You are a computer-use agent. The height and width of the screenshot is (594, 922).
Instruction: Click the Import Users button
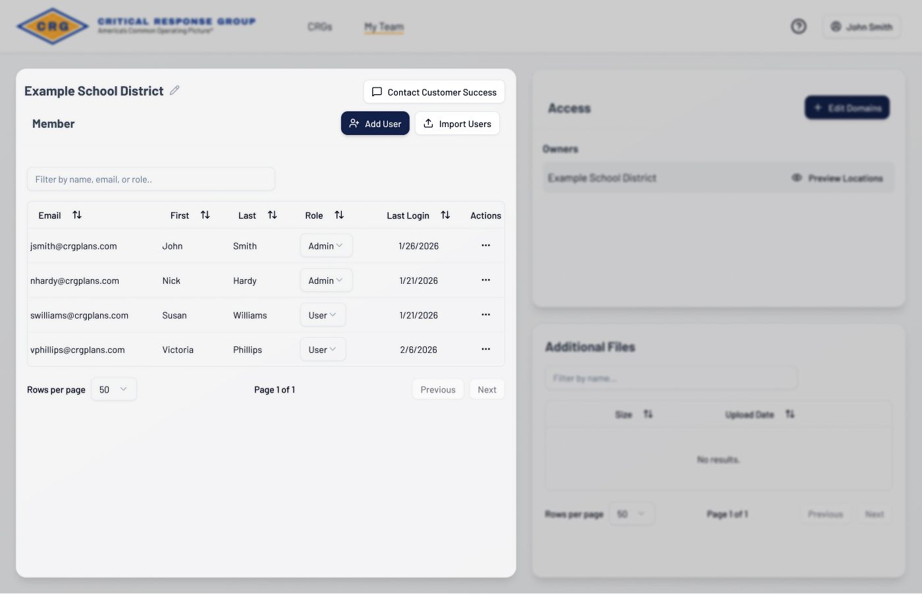click(457, 124)
